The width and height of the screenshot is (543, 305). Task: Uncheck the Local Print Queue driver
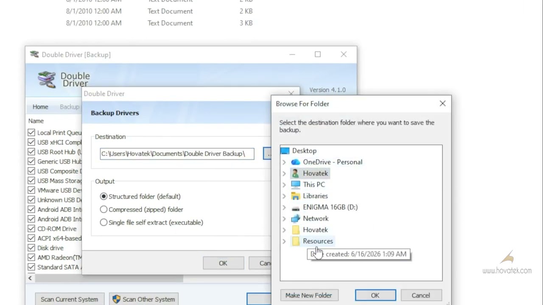(x=31, y=133)
